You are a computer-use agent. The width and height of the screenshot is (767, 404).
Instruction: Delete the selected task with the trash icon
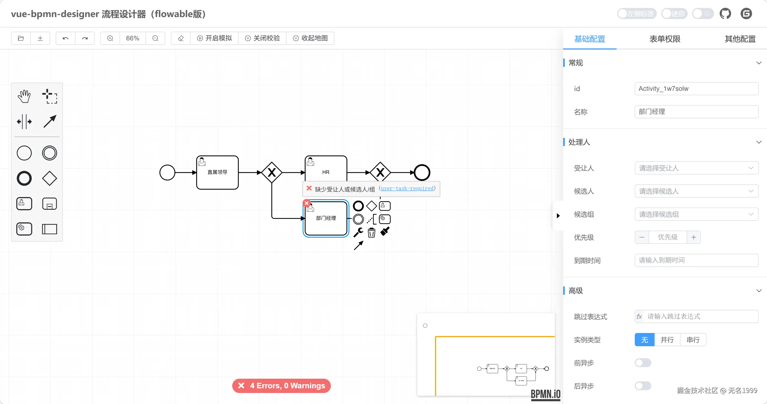(371, 233)
